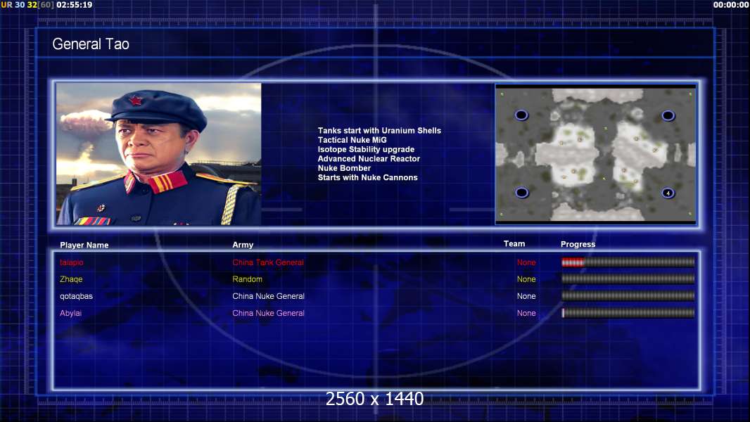Click the 'Tactical Nuke MiG' line

tap(352, 140)
